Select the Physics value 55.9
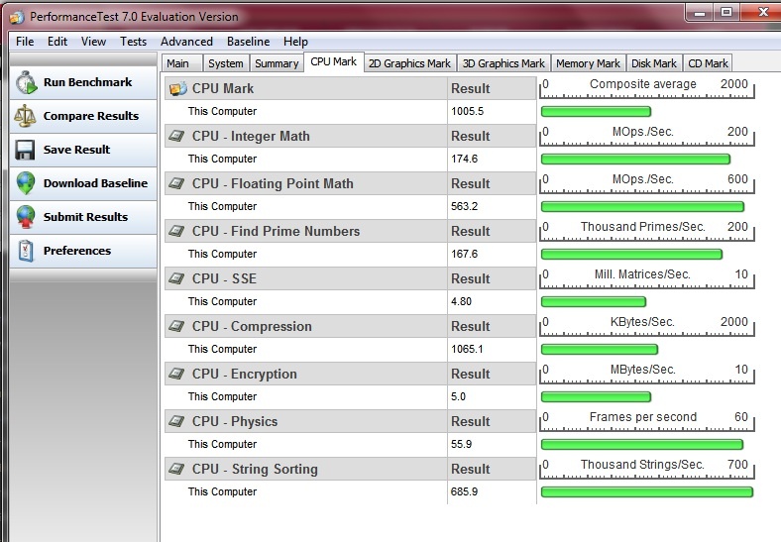 tap(461, 444)
